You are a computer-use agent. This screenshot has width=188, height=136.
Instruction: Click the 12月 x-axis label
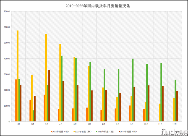coord(174,124)
